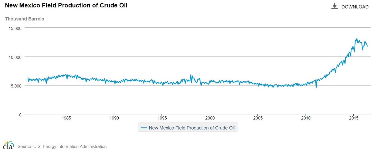Click the download arrow icon
Image resolution: width=372 pixels, height=152 pixels.
(335, 6)
